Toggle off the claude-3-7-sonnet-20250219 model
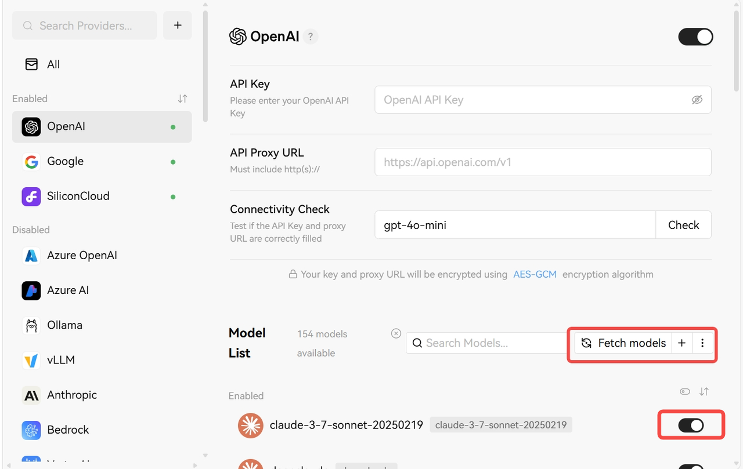The width and height of the screenshot is (743, 469). click(x=691, y=426)
